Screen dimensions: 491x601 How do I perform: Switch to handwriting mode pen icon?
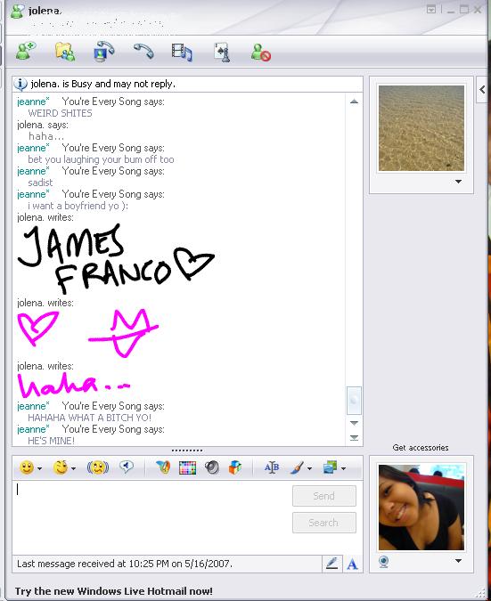331,564
